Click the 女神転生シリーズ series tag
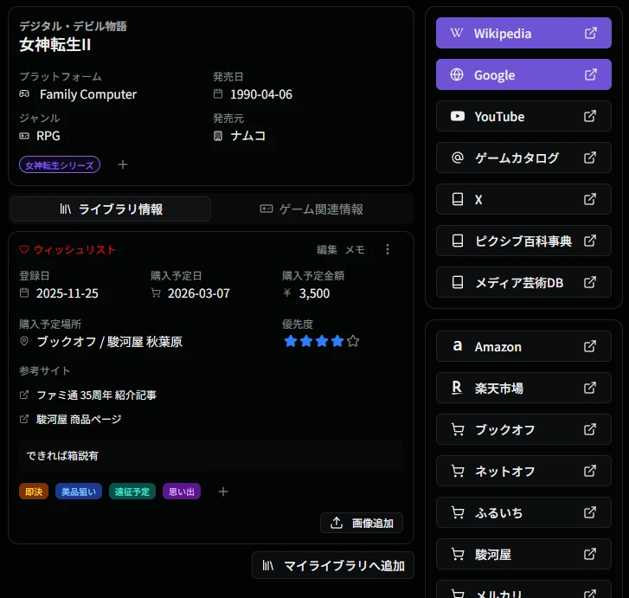Screen dimensions: 629x598 click(x=60, y=164)
